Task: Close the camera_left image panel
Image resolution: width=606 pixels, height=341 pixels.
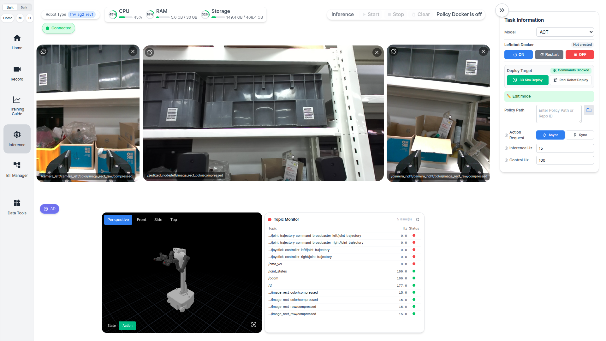Action: [133, 51]
